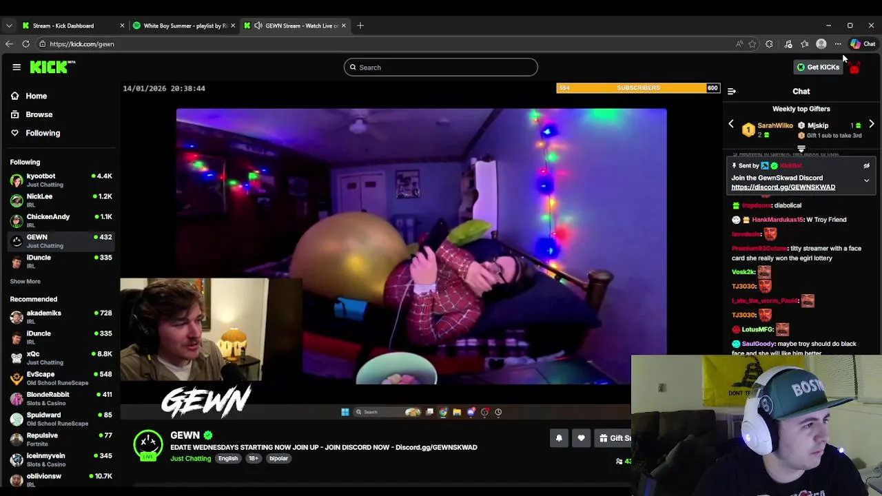Toggle notifications bell for GEWN
The image size is (882, 496).
pos(559,438)
